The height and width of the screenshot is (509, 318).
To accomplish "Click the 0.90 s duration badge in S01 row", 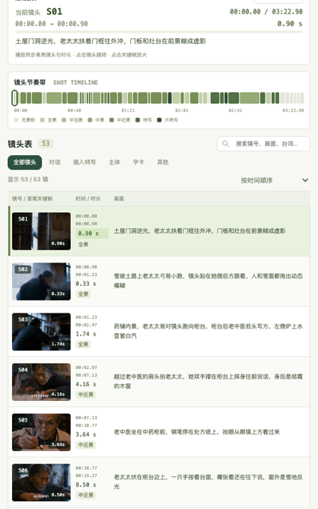I will 92,233.
